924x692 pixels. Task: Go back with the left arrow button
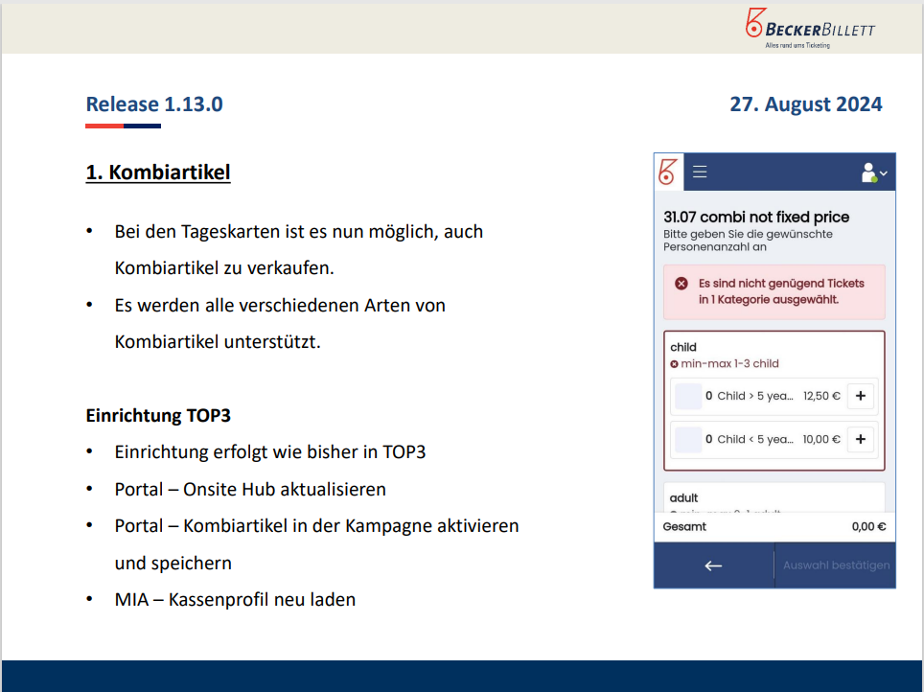(x=714, y=565)
